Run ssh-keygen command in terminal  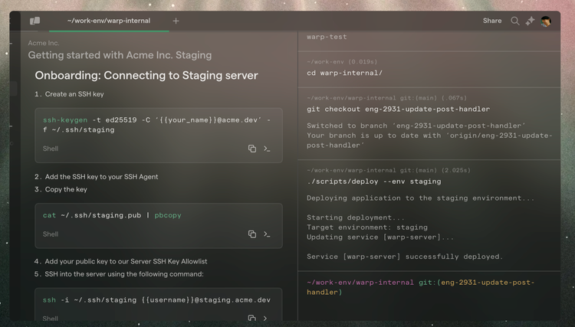(x=267, y=149)
